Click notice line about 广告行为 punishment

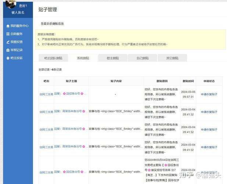pyautogui.click(x=102, y=45)
